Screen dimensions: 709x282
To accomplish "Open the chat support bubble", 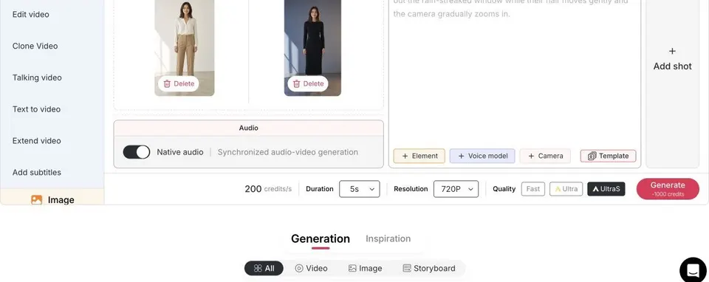I will pyautogui.click(x=693, y=270).
